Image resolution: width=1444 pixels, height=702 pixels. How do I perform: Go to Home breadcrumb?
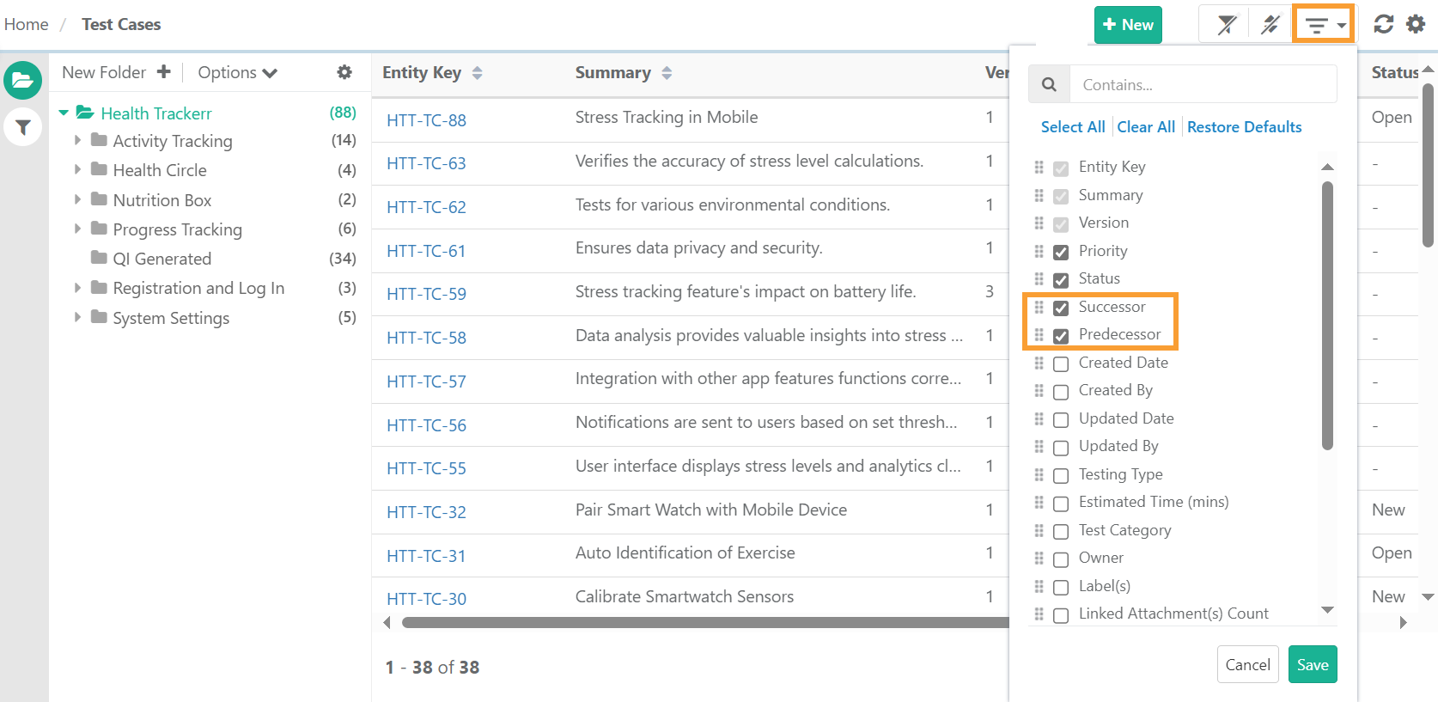[x=26, y=24]
